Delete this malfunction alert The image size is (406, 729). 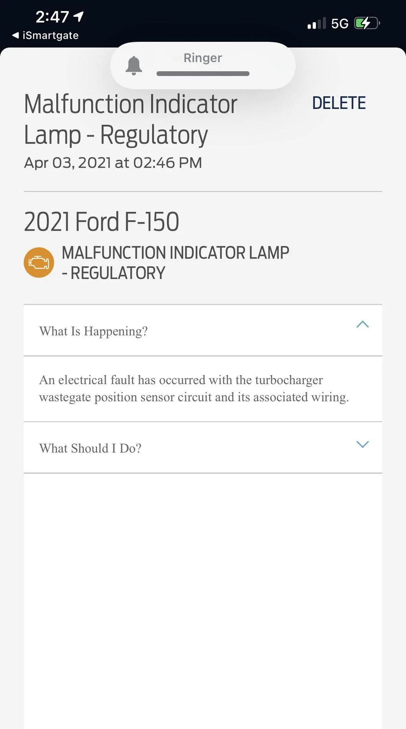(339, 103)
